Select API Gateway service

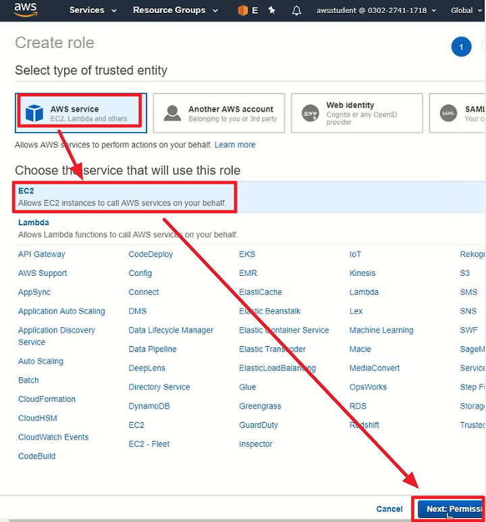tap(42, 254)
